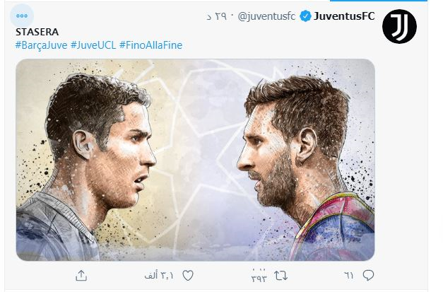Open the three-dot more options menu
Image resolution: width=443 pixels, height=292 pixels.
(22, 16)
